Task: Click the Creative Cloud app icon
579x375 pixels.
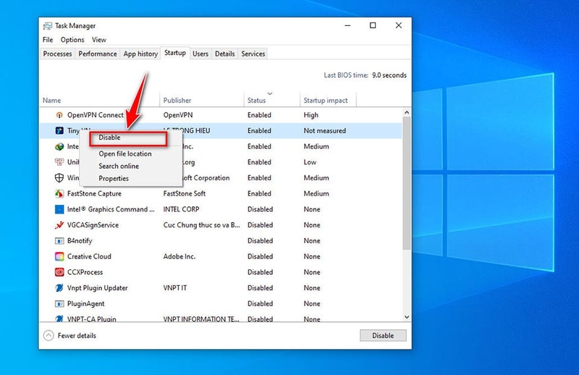Action: (x=60, y=256)
